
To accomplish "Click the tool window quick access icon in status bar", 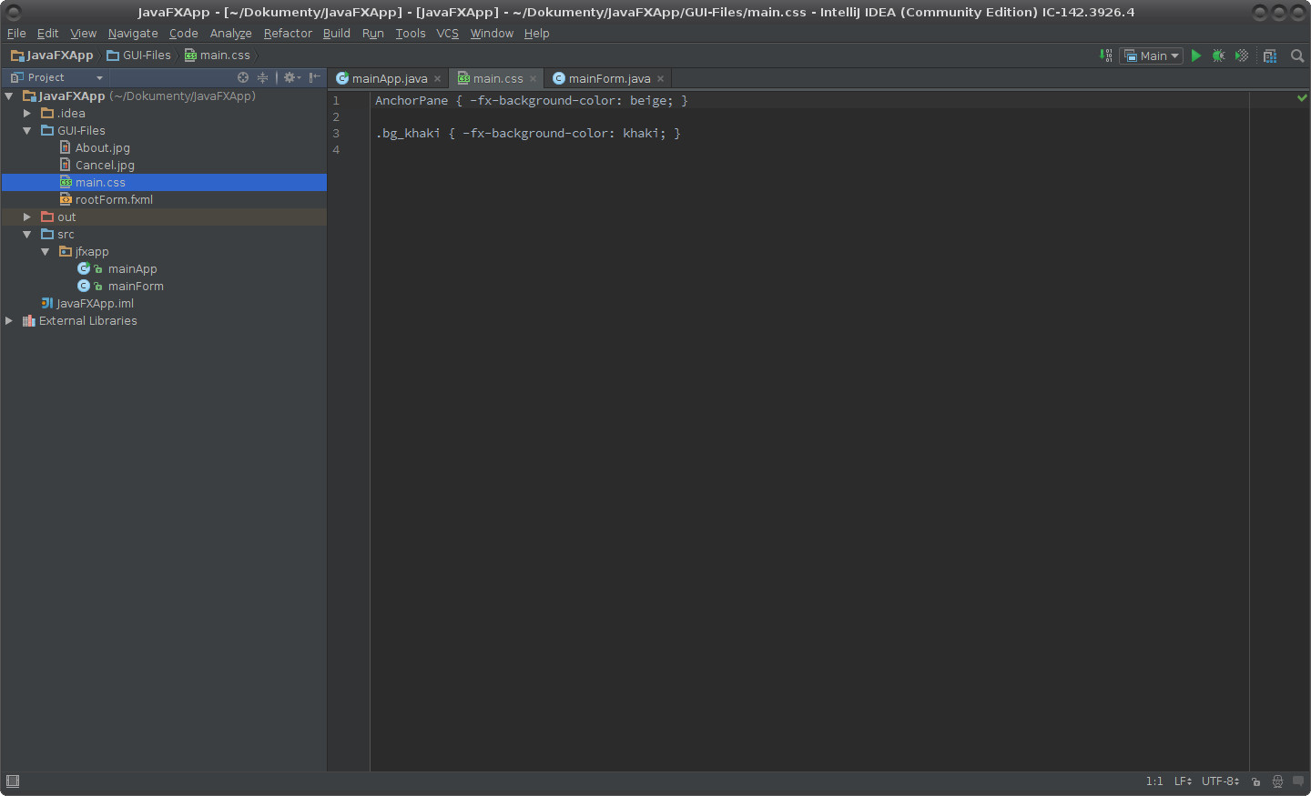I will click(13, 781).
